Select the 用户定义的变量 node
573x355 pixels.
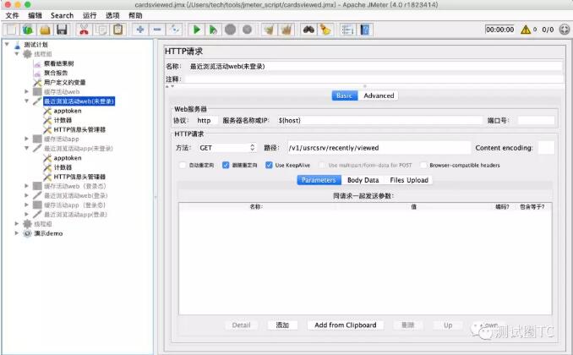click(65, 83)
